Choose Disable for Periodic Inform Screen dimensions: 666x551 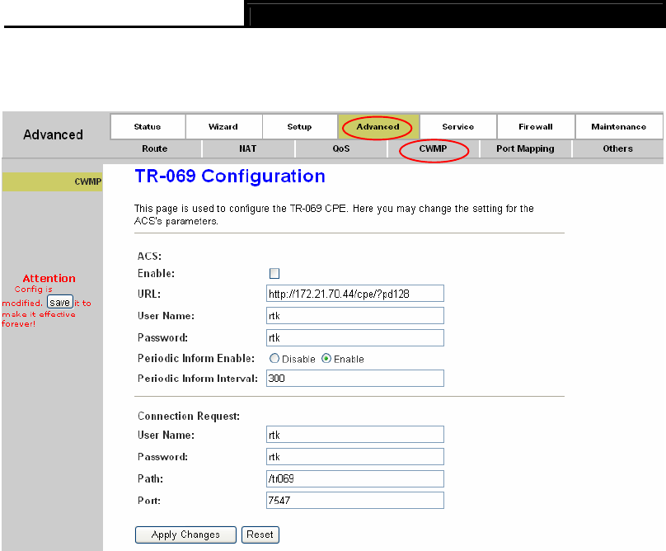point(274,359)
